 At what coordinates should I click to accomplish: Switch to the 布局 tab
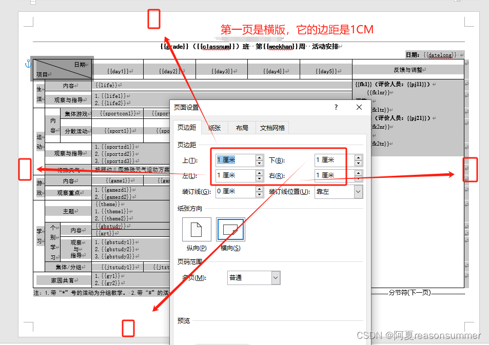click(x=241, y=128)
